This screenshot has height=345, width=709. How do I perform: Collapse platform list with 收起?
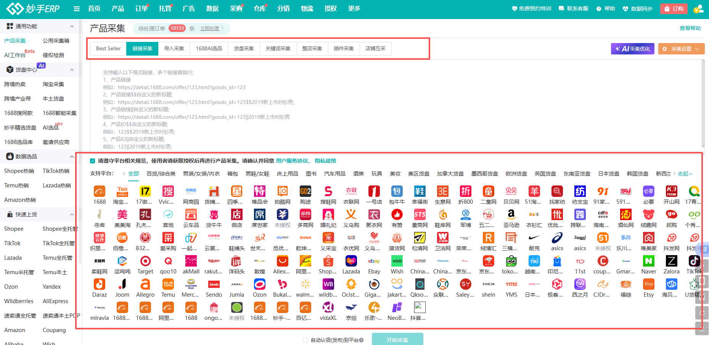[x=685, y=174]
